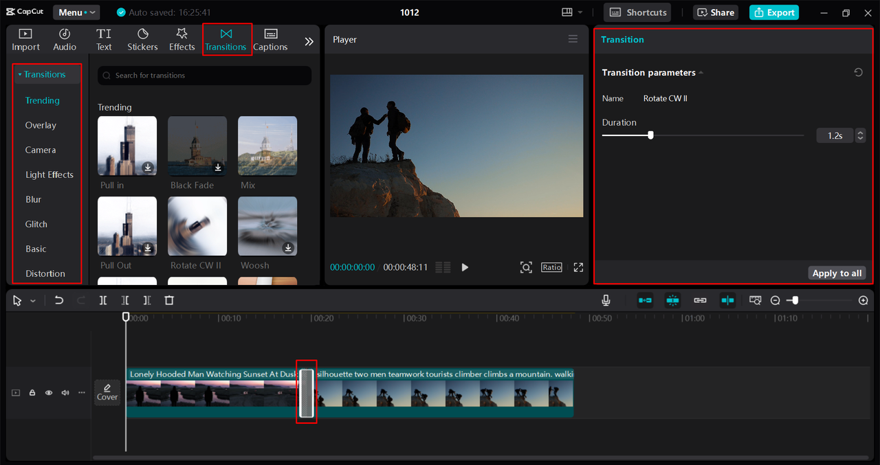Open the Audio tab

point(65,40)
